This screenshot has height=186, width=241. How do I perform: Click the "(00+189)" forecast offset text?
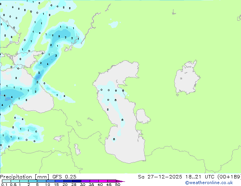coord(229,177)
